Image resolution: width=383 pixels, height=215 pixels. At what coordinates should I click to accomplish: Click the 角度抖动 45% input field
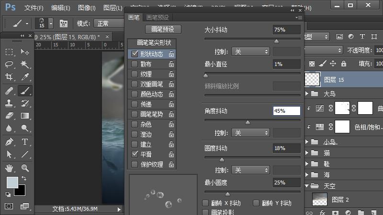tap(286, 111)
